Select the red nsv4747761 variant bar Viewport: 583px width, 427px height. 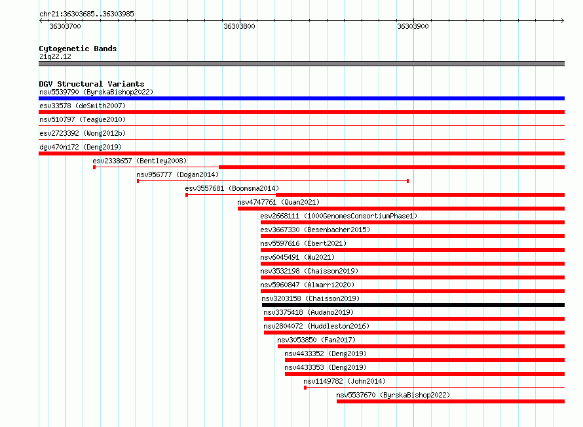coord(401,209)
